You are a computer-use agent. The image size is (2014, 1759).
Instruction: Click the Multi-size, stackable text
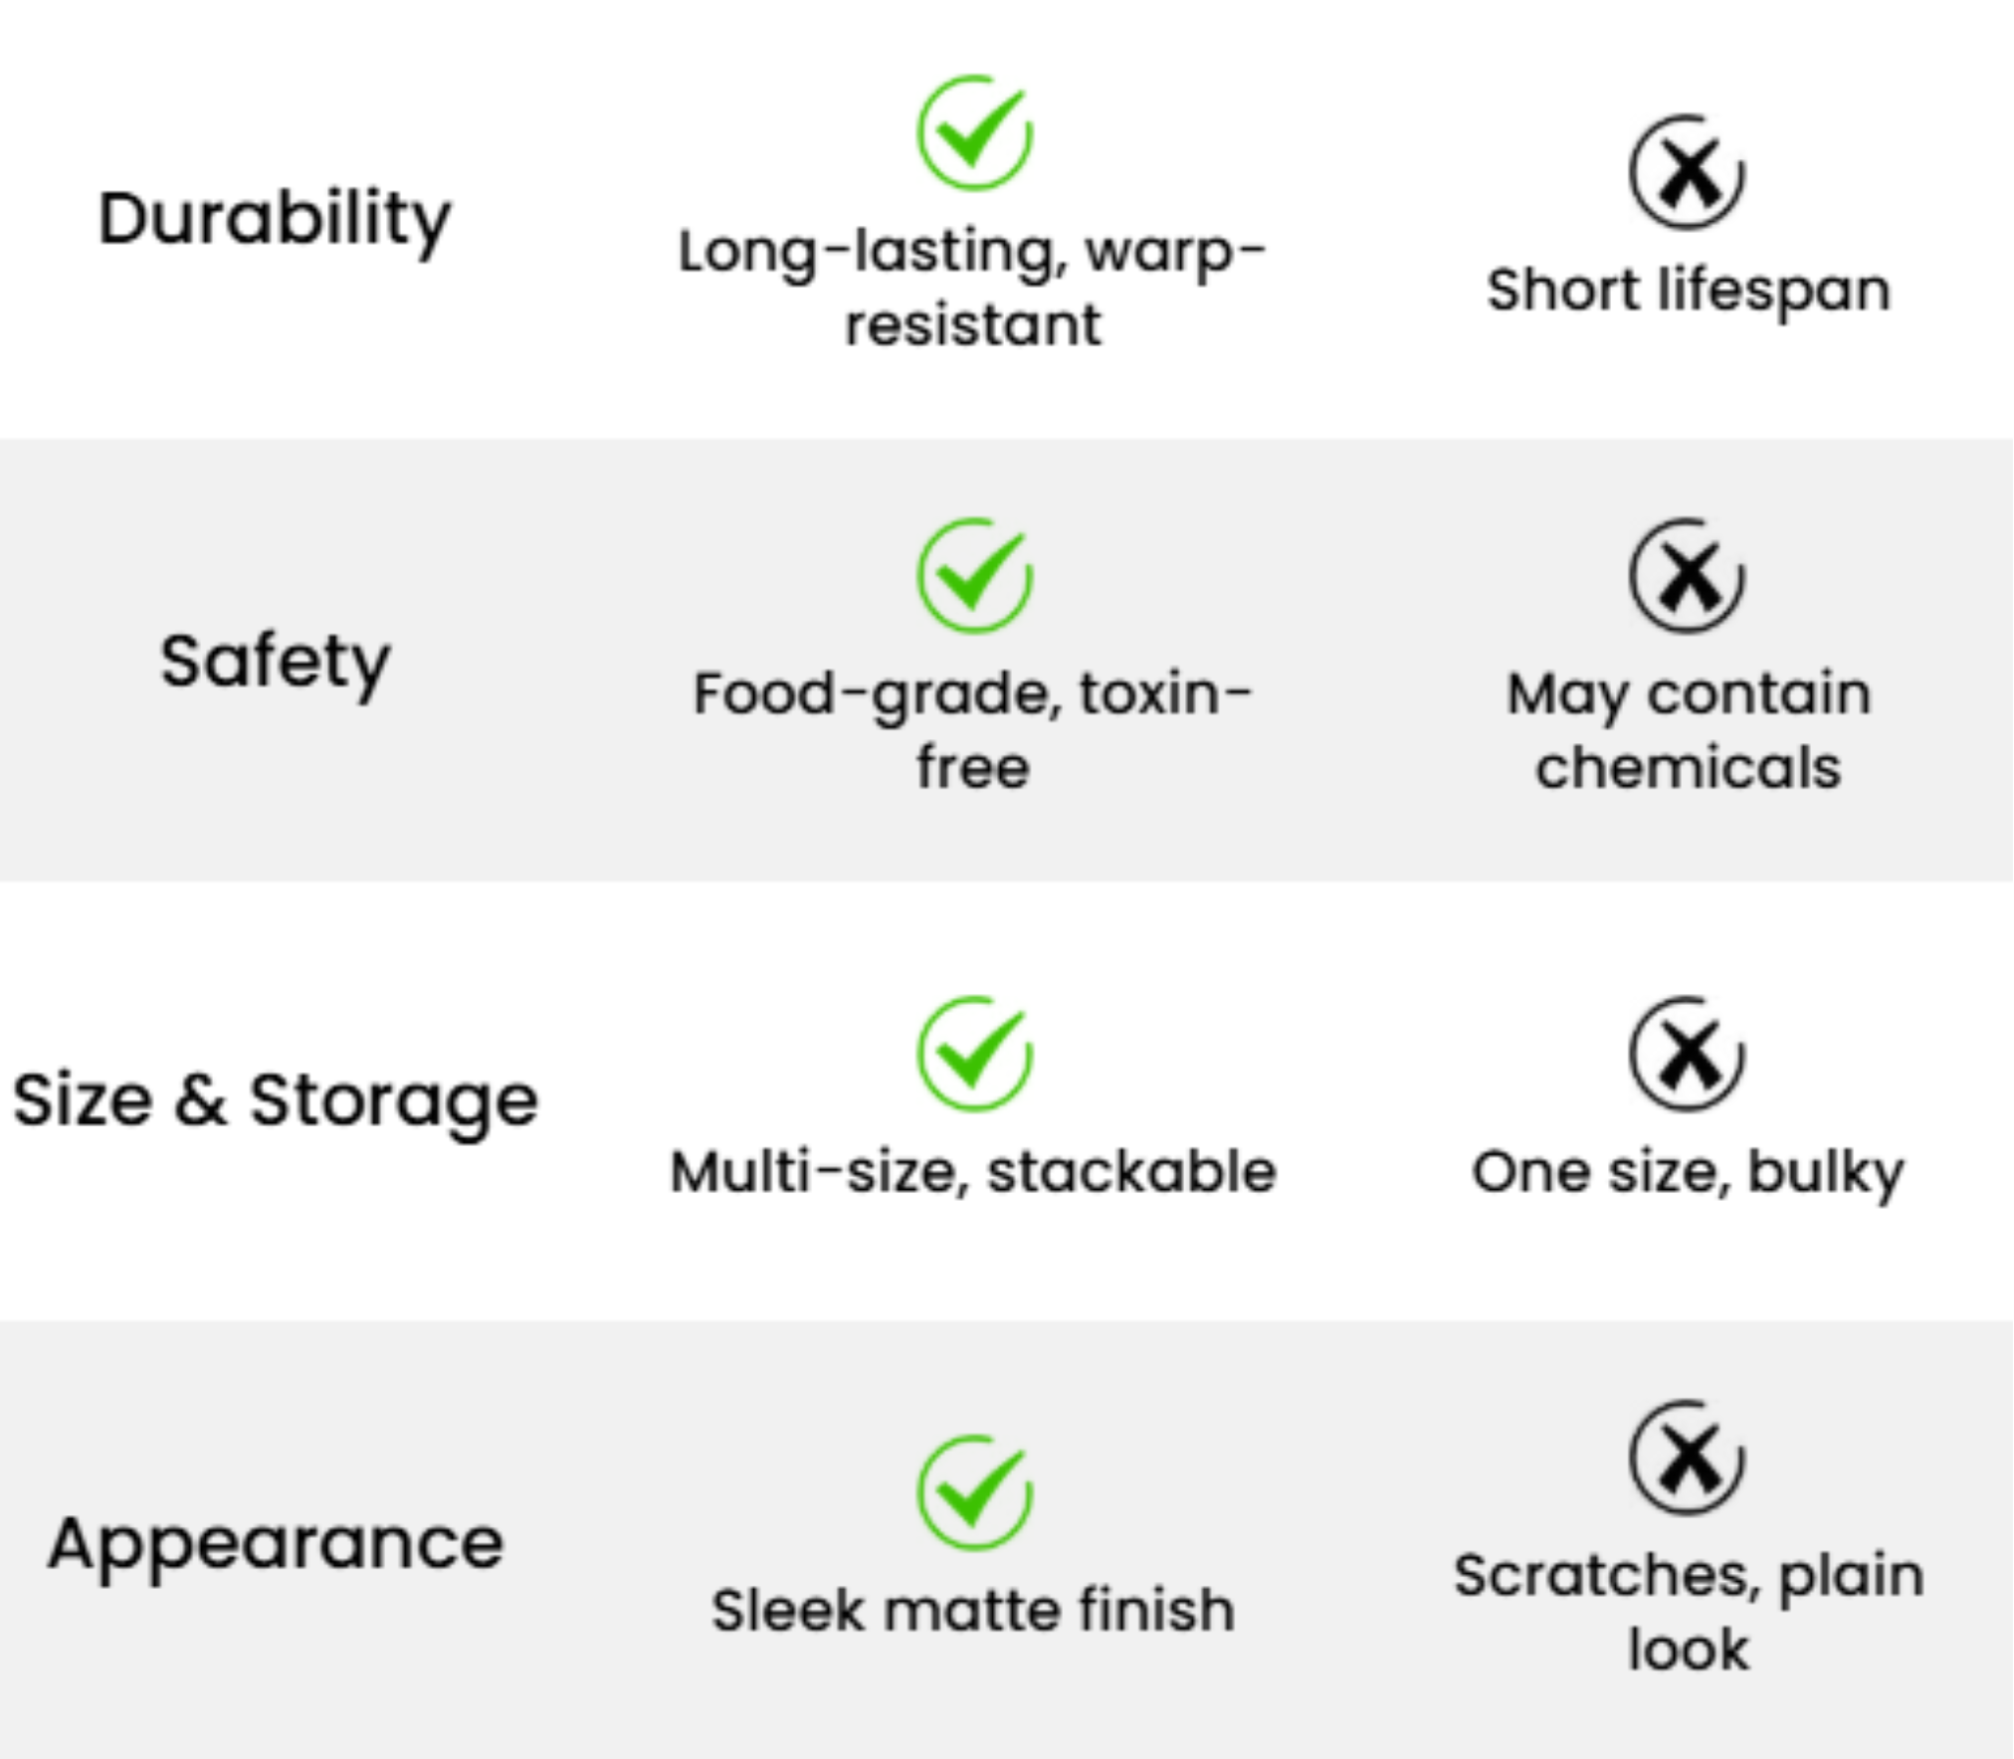[972, 1171]
